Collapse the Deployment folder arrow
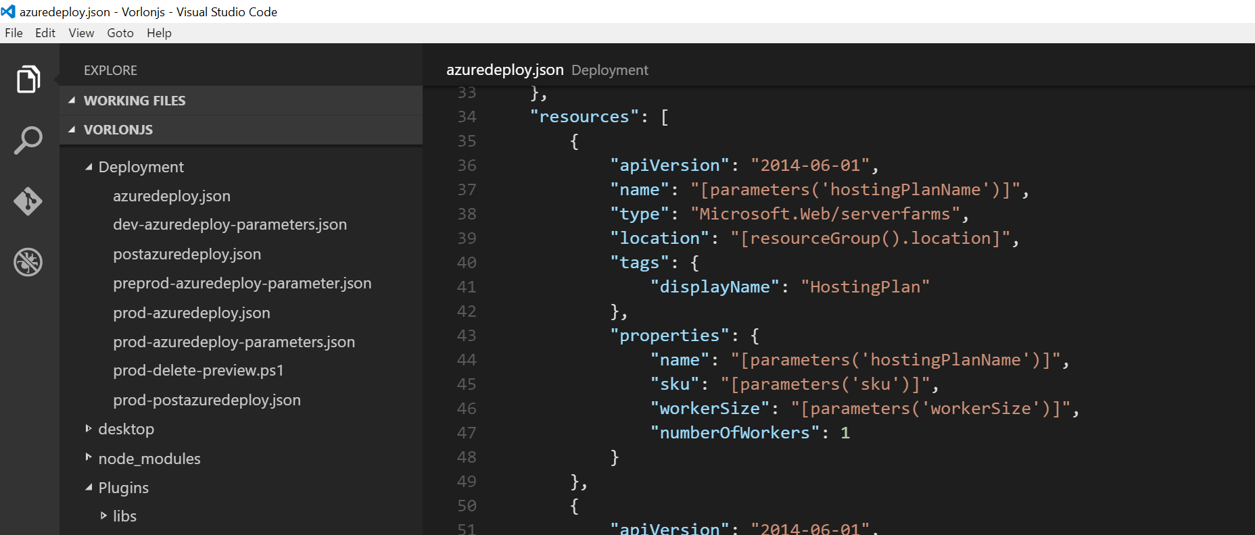Screen dimensions: 1255x535 click(89, 166)
